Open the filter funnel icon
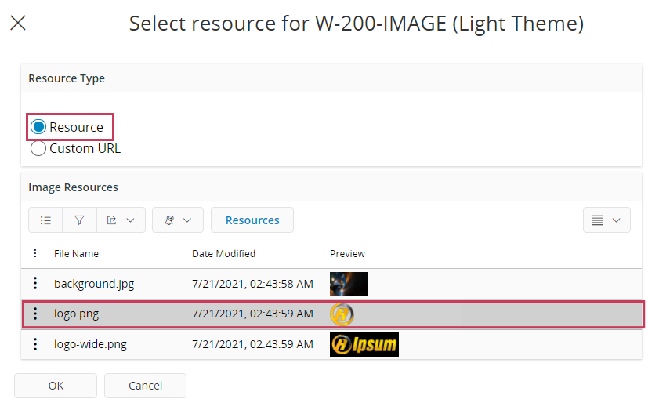This screenshot has width=659, height=410. click(x=79, y=220)
